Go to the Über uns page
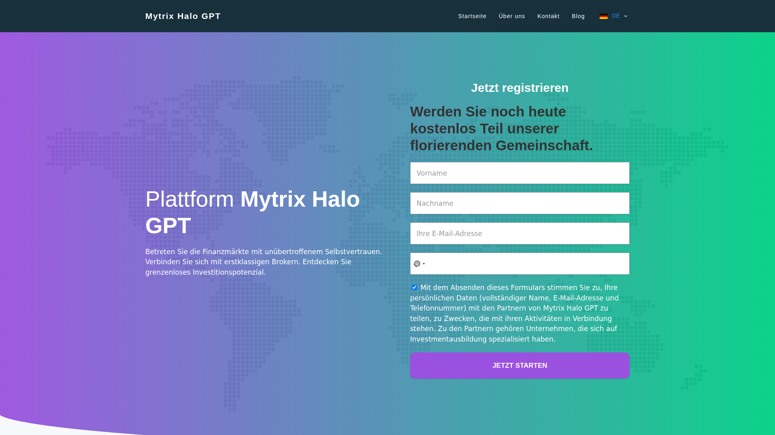The width and height of the screenshot is (775, 435). coord(512,16)
